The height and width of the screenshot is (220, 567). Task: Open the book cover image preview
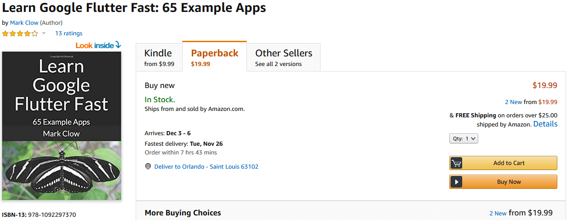click(x=62, y=126)
